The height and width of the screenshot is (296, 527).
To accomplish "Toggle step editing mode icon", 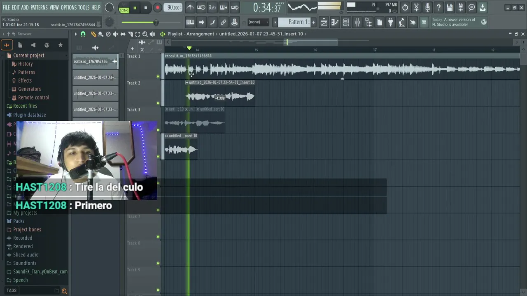I will click(212, 22).
